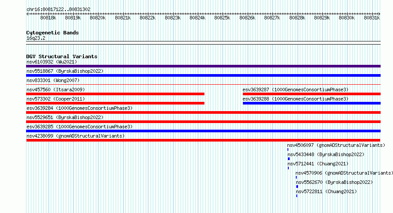
Task: Click the 80828k ruler tick label
Action: [297, 18]
